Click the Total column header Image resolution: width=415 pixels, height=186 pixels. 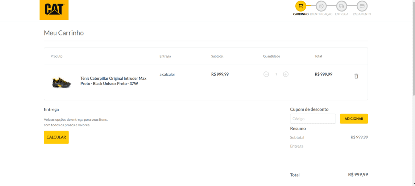click(318, 56)
